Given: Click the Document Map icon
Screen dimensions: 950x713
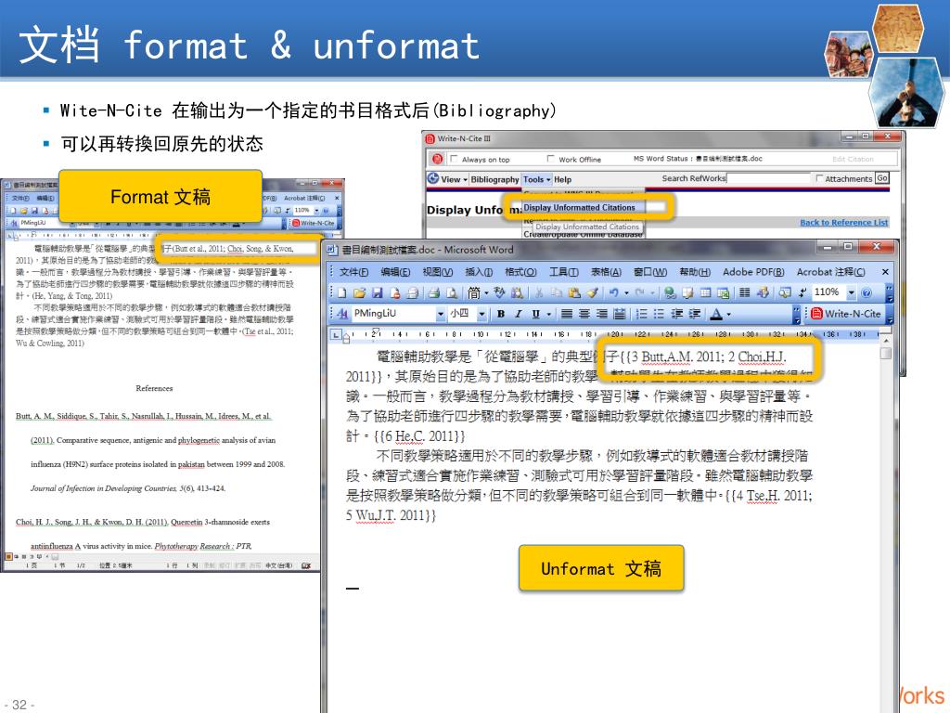Looking at the screenshot, I should pyautogui.click(x=785, y=293).
